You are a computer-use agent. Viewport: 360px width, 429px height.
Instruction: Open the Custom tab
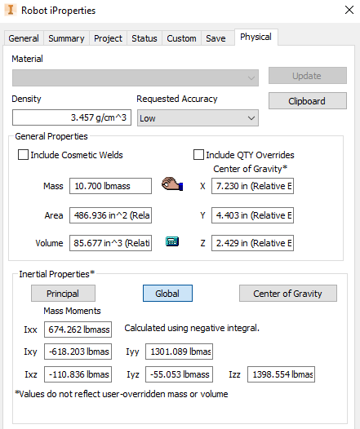coord(181,38)
